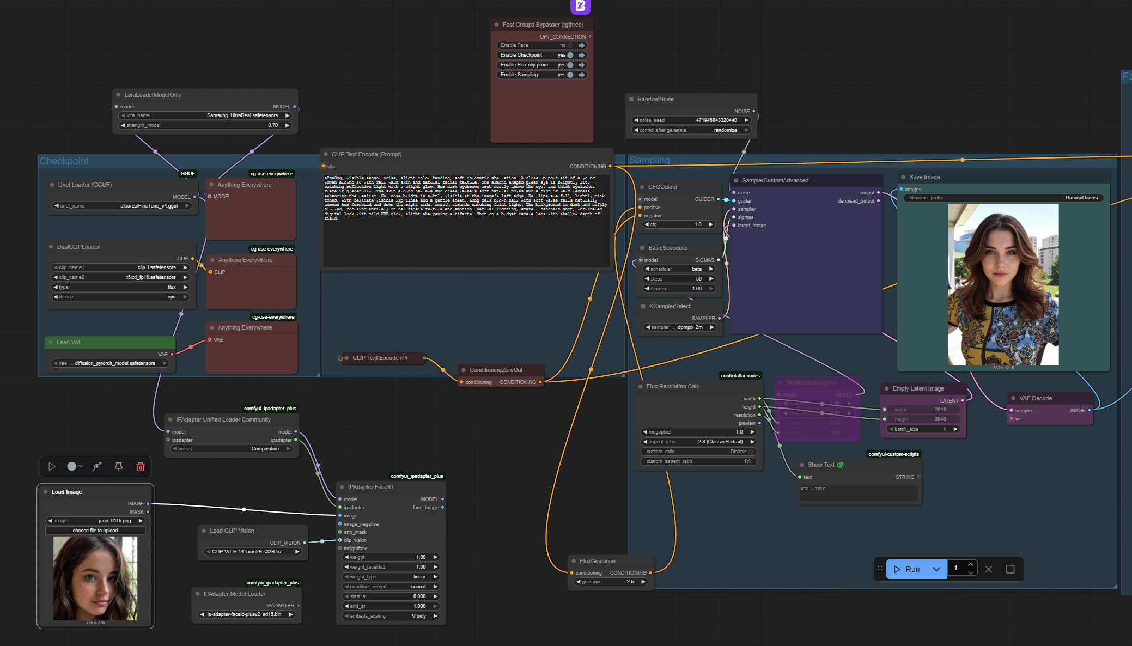
Task: Click the bypass node arrow icon in toolbar
Action: click(97, 467)
